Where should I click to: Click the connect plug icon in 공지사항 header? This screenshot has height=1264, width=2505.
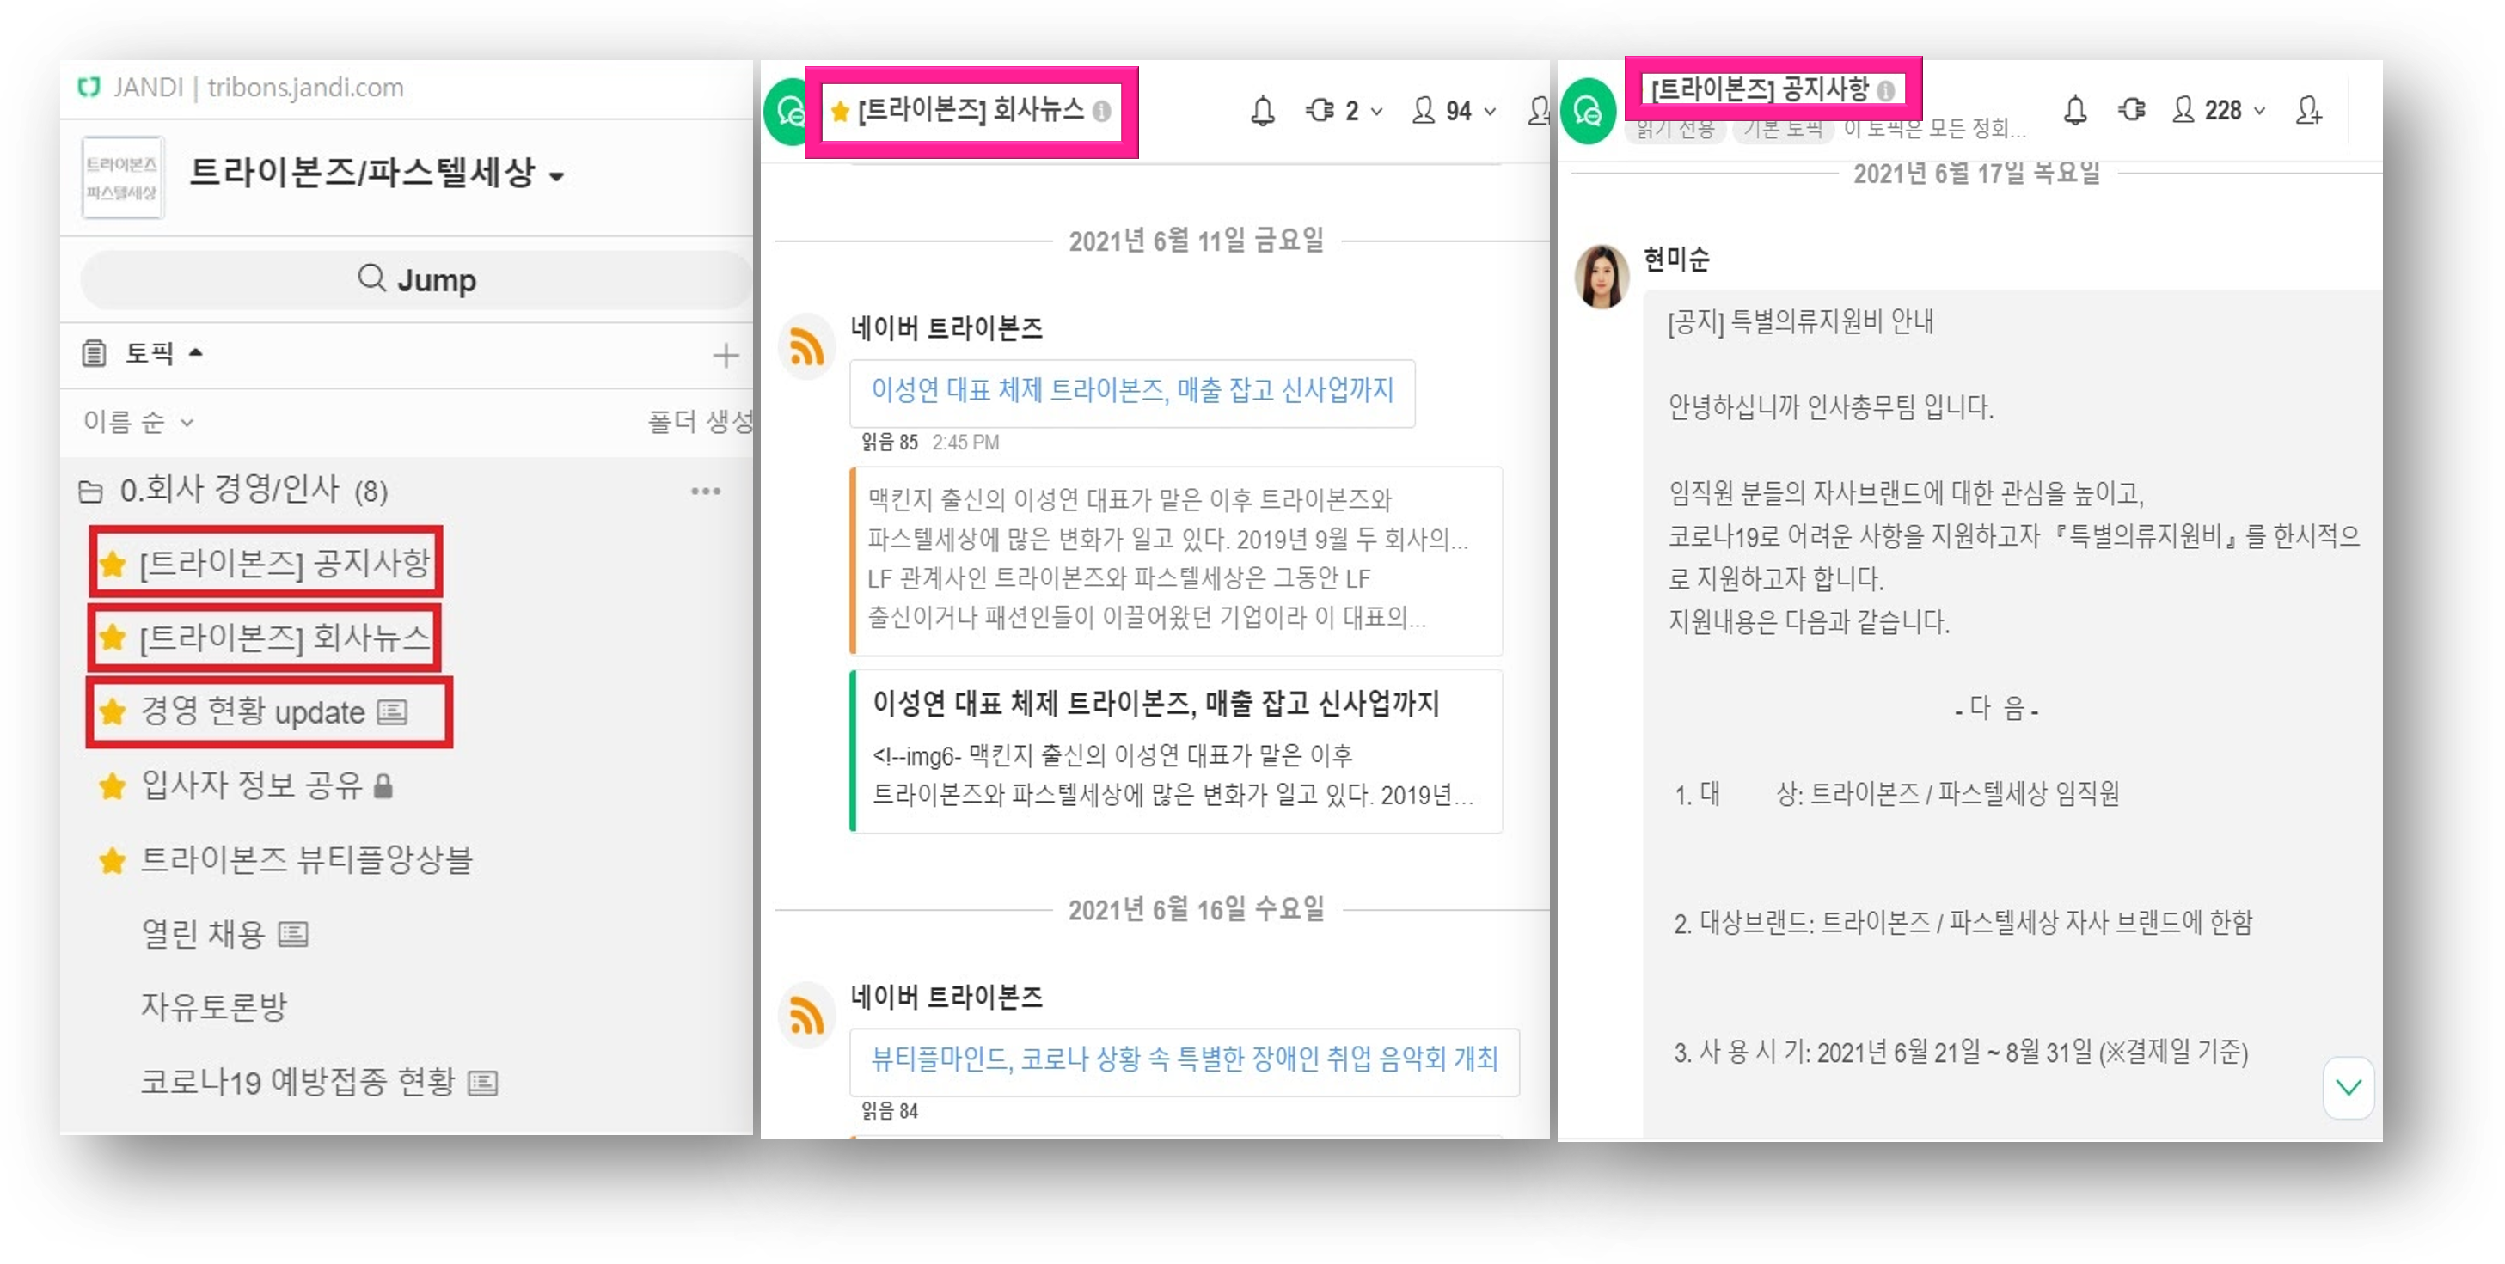click(x=2130, y=110)
